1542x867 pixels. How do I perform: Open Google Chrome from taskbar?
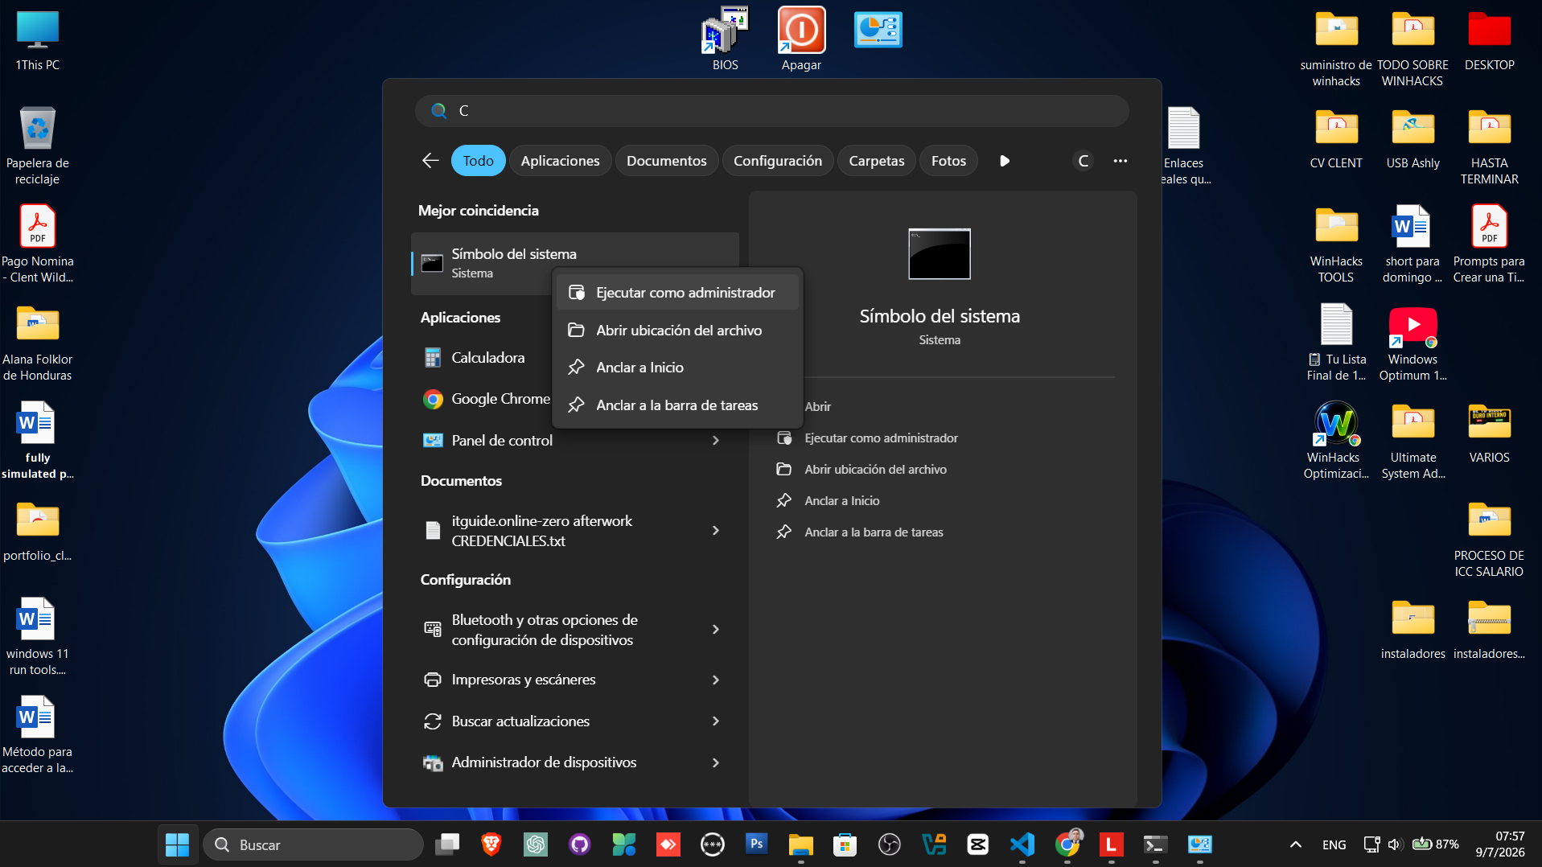coord(1067,844)
